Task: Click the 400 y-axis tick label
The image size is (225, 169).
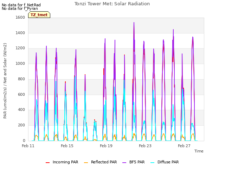Action: 21,110
